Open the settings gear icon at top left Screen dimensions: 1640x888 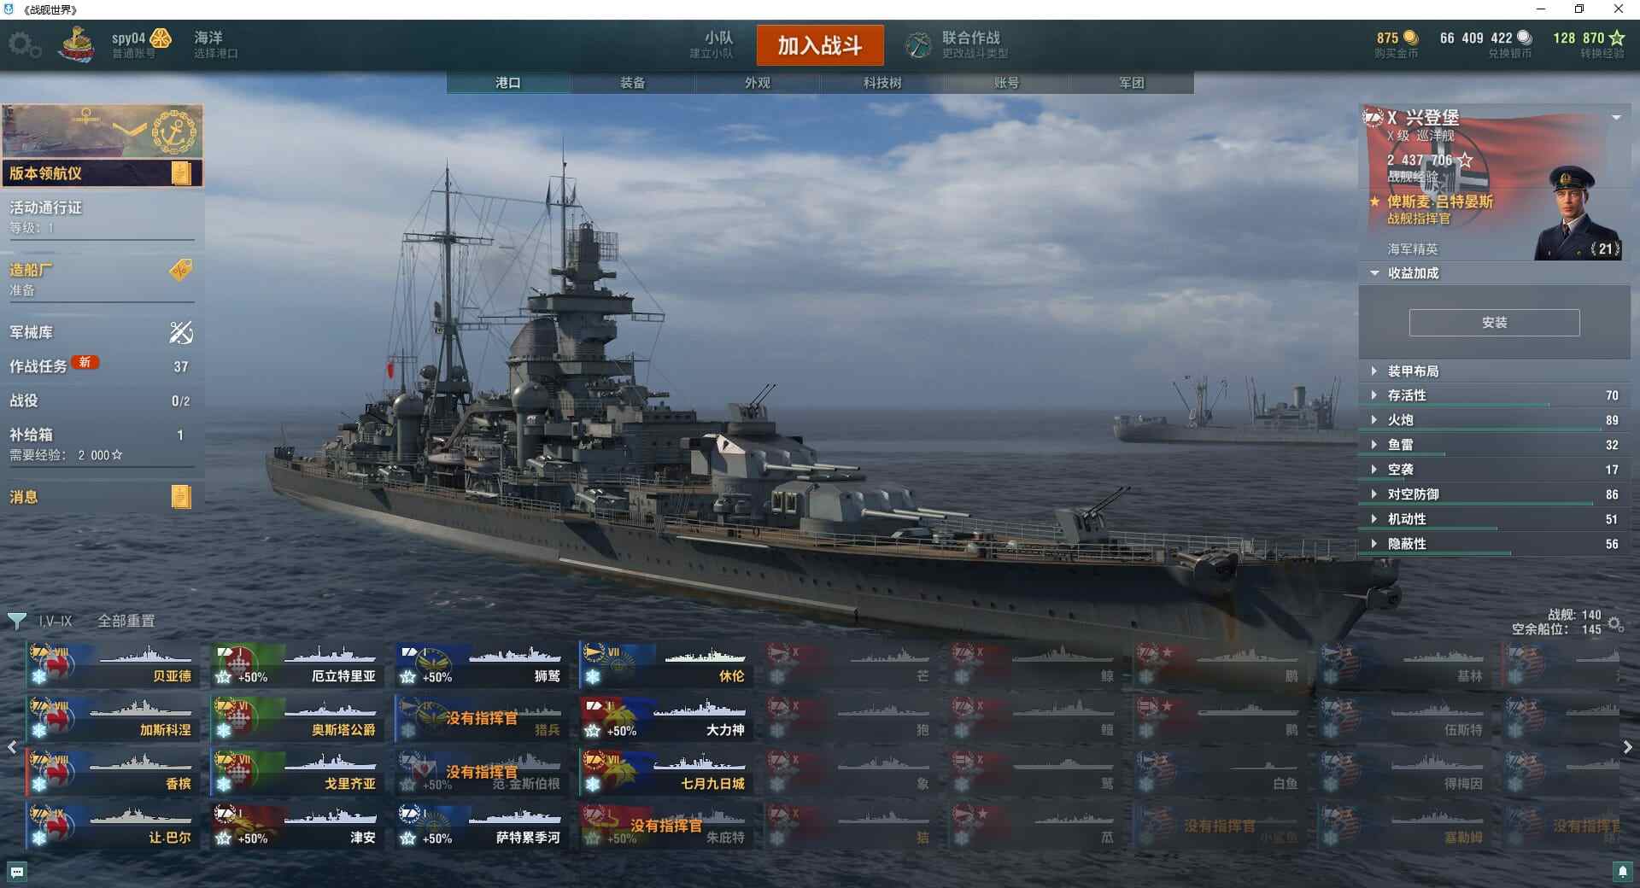23,45
